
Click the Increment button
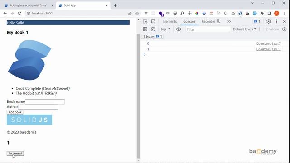tap(15, 153)
